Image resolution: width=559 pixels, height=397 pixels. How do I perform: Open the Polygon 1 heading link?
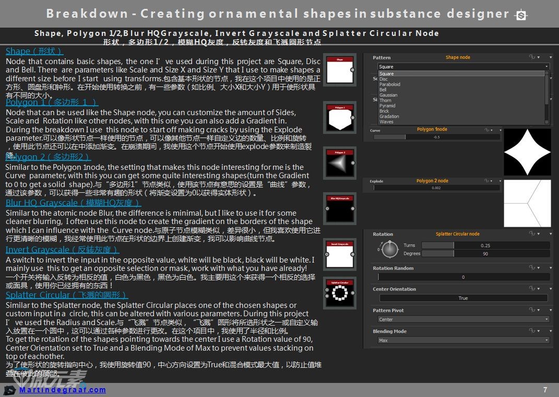point(52,102)
